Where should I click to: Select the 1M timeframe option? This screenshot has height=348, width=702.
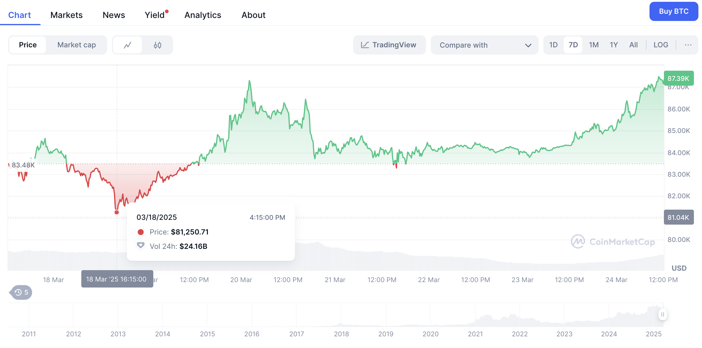click(x=594, y=45)
